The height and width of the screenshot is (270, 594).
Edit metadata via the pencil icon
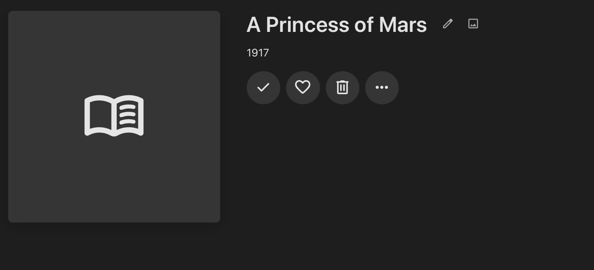(448, 24)
